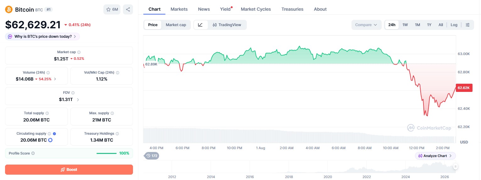Image resolution: width=481 pixels, height=180 pixels.
Task: Add Bitcoin to watchlist via star button
Action: point(112,9)
